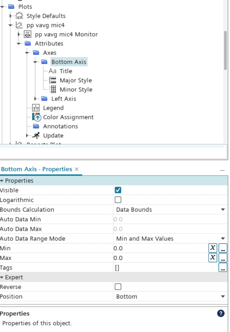Click the Major Style grid icon
This screenshot has height=332, width=230.
(x=53, y=80)
